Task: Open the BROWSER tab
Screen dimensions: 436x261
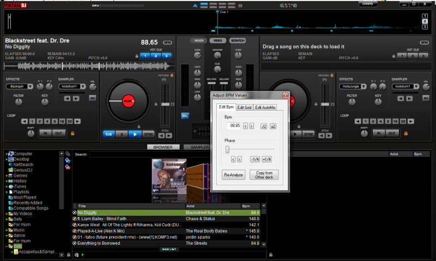Action: [x=163, y=147]
